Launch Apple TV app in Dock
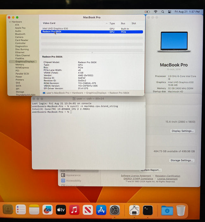 (61, 210)
